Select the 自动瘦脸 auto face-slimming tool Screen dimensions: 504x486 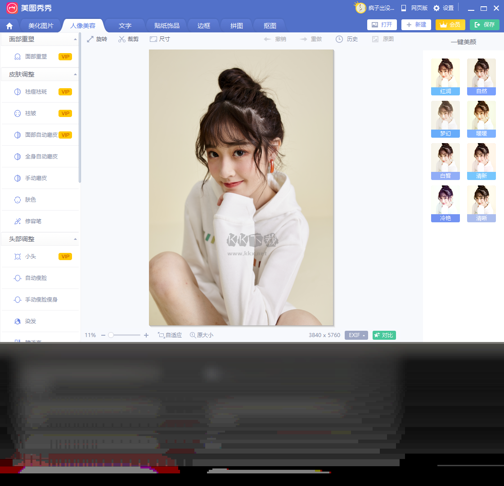pos(35,278)
